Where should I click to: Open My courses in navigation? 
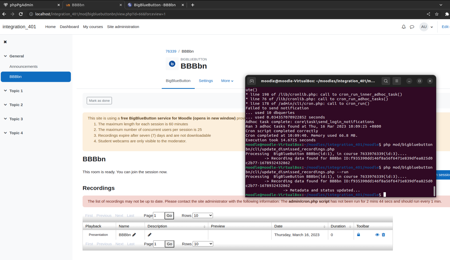[93, 27]
